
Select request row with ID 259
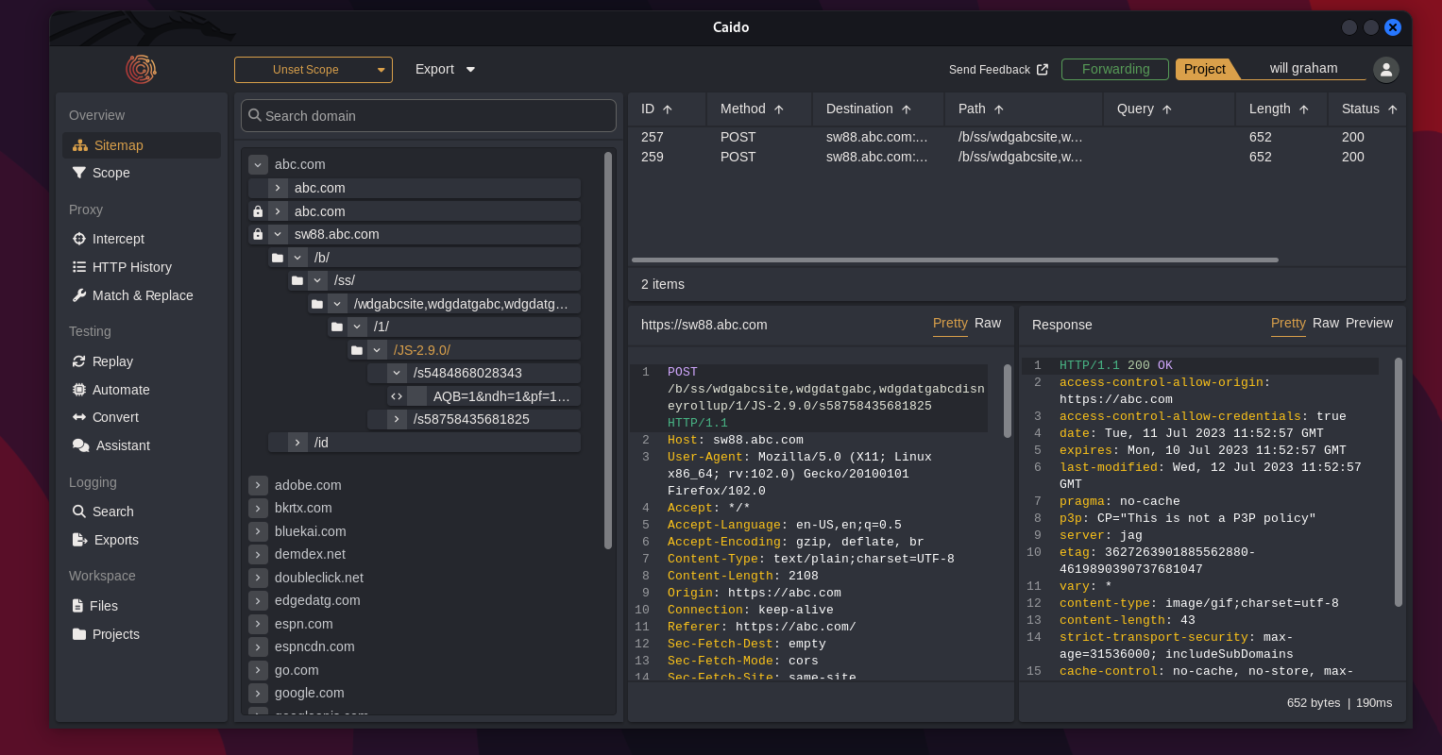1017,157
